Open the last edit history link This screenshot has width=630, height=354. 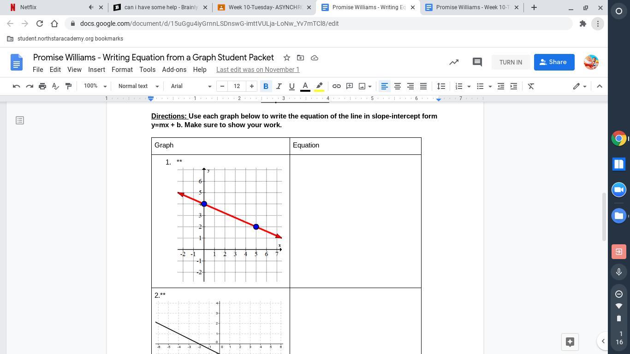258,70
